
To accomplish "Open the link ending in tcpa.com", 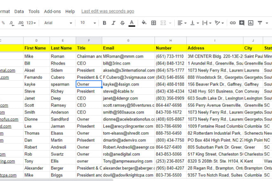I will pyautogui.click(x=8, y=175).
